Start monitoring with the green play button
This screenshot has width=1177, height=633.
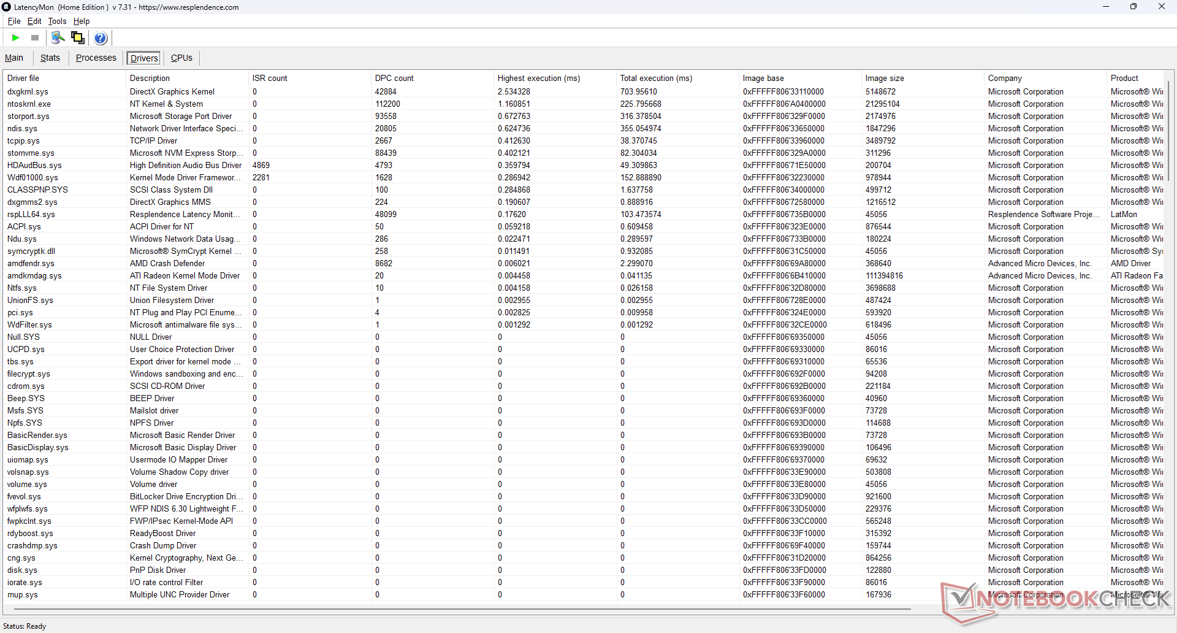(x=16, y=38)
